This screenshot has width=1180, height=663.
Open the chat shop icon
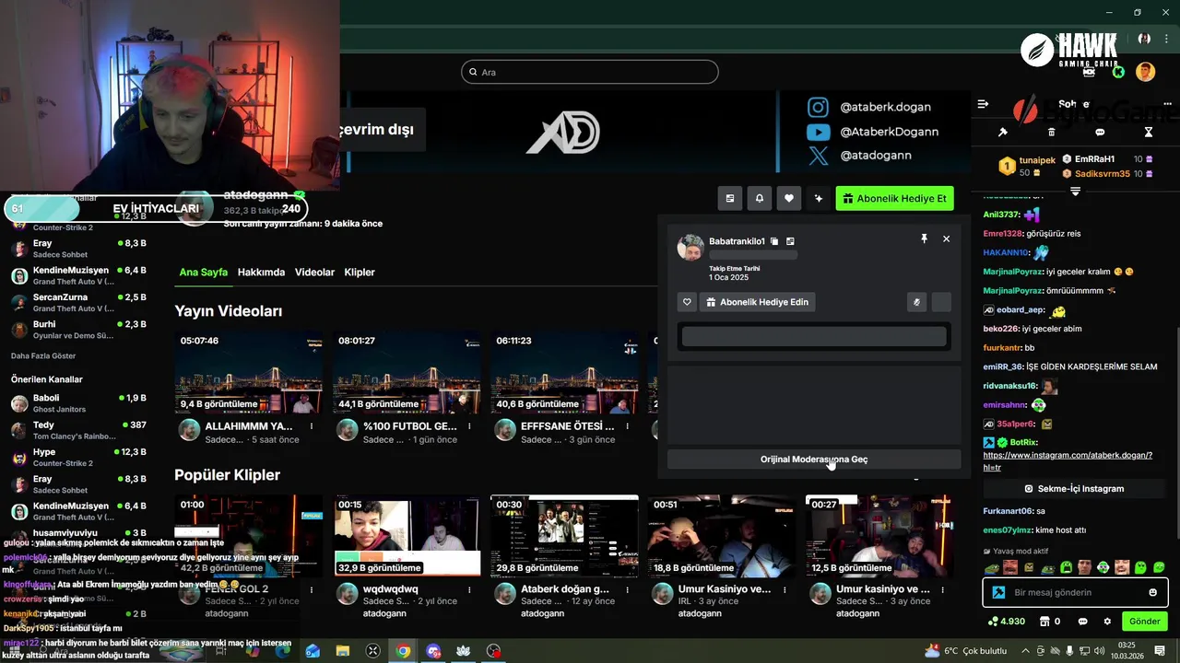coord(1044,622)
